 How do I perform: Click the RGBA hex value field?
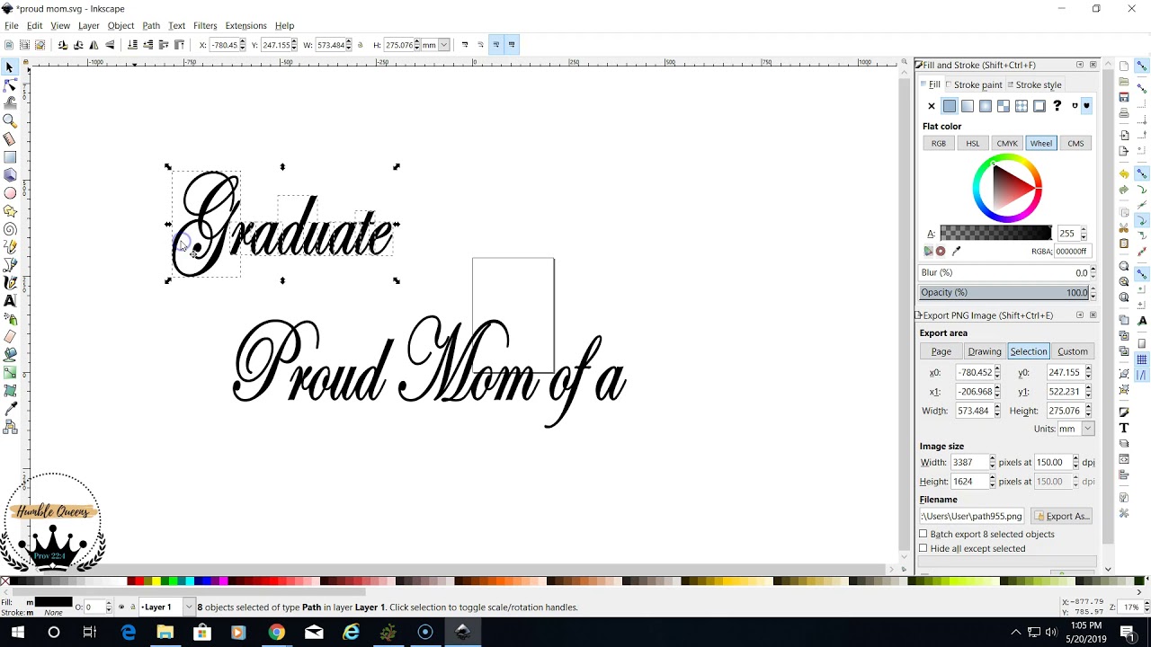point(1072,252)
